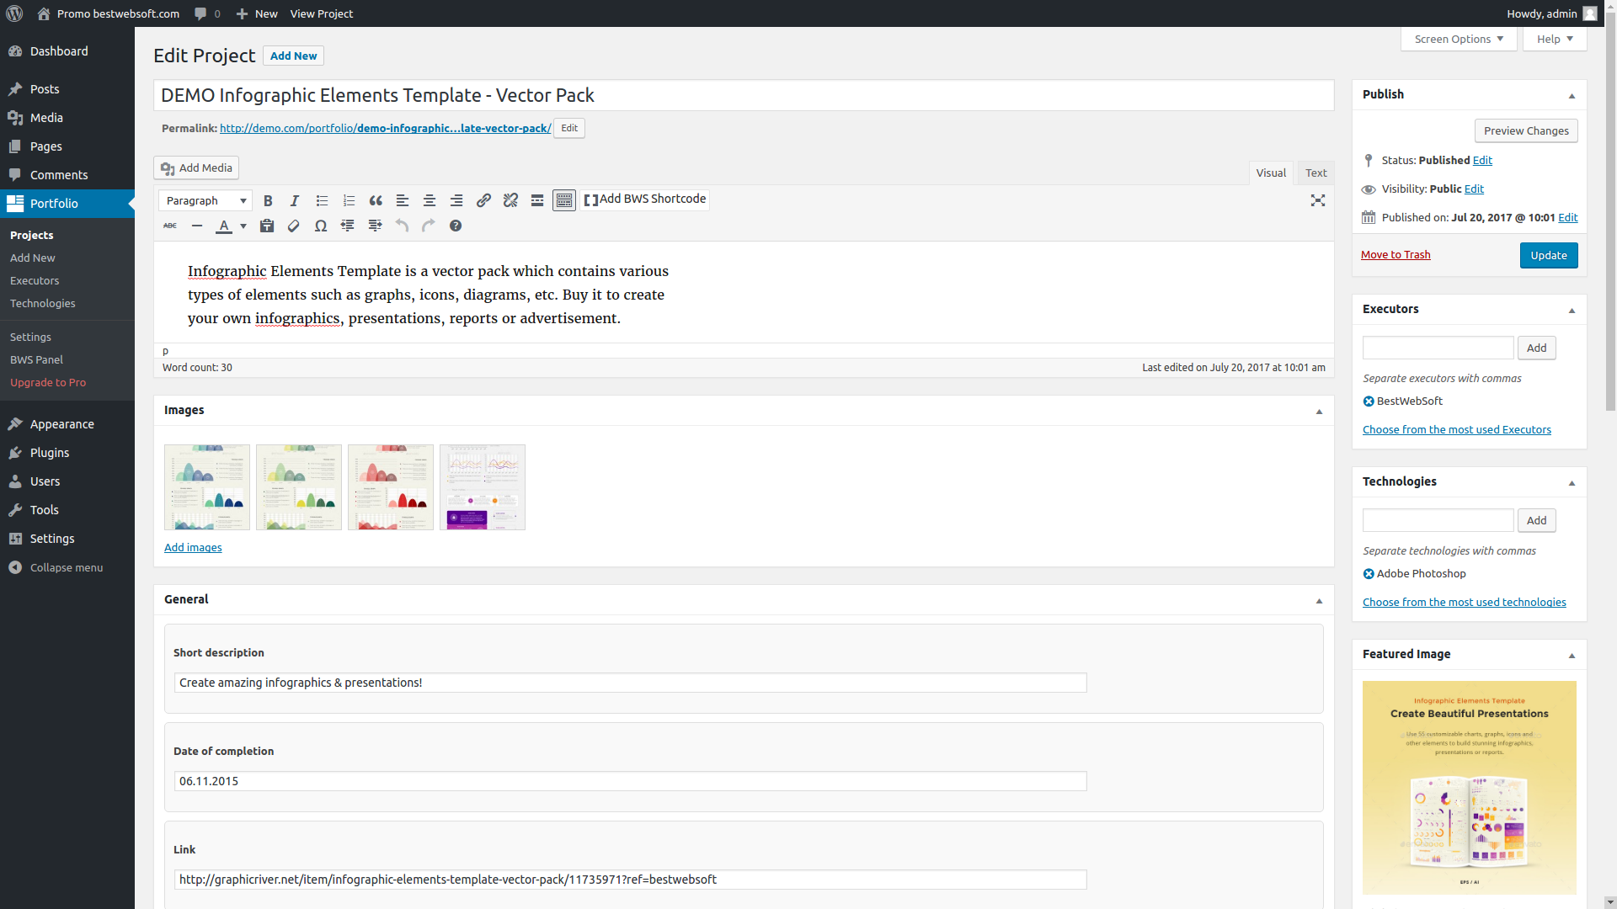Expand Screen Options panel

1459,39
